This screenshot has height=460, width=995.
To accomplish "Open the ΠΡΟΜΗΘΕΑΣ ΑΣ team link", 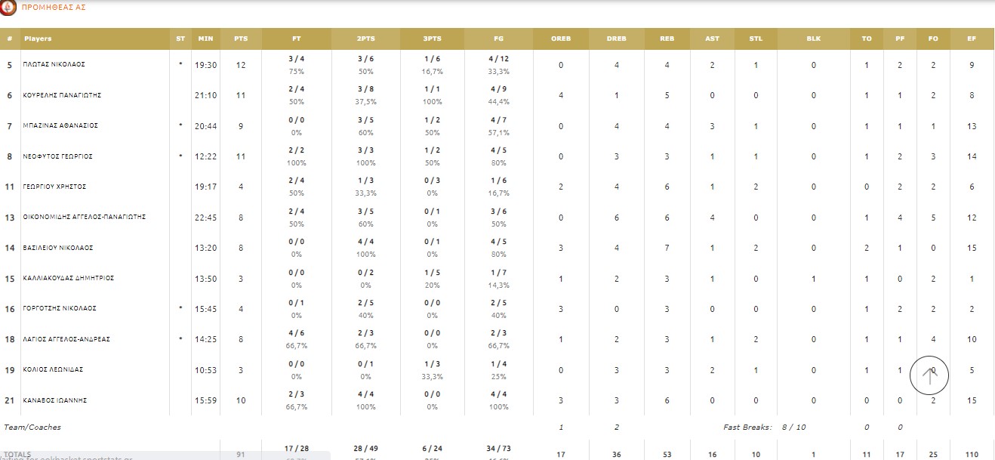I will [54, 8].
